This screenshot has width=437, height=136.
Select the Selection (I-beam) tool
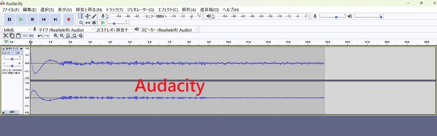(x=81, y=16)
